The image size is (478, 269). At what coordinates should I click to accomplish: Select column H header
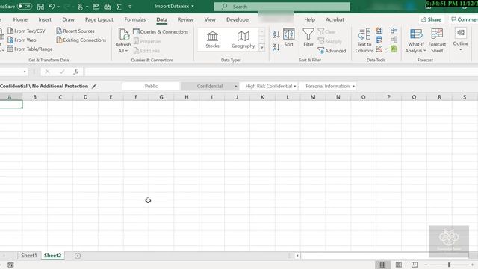(x=187, y=97)
